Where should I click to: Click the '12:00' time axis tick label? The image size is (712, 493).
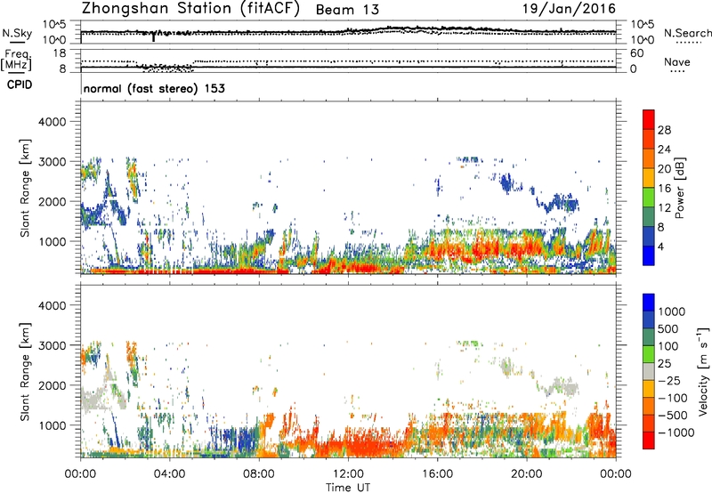[x=348, y=474]
